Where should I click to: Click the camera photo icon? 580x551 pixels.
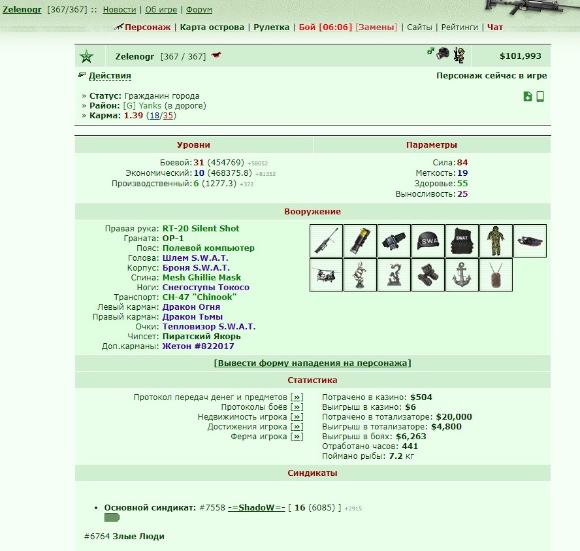tap(442, 54)
